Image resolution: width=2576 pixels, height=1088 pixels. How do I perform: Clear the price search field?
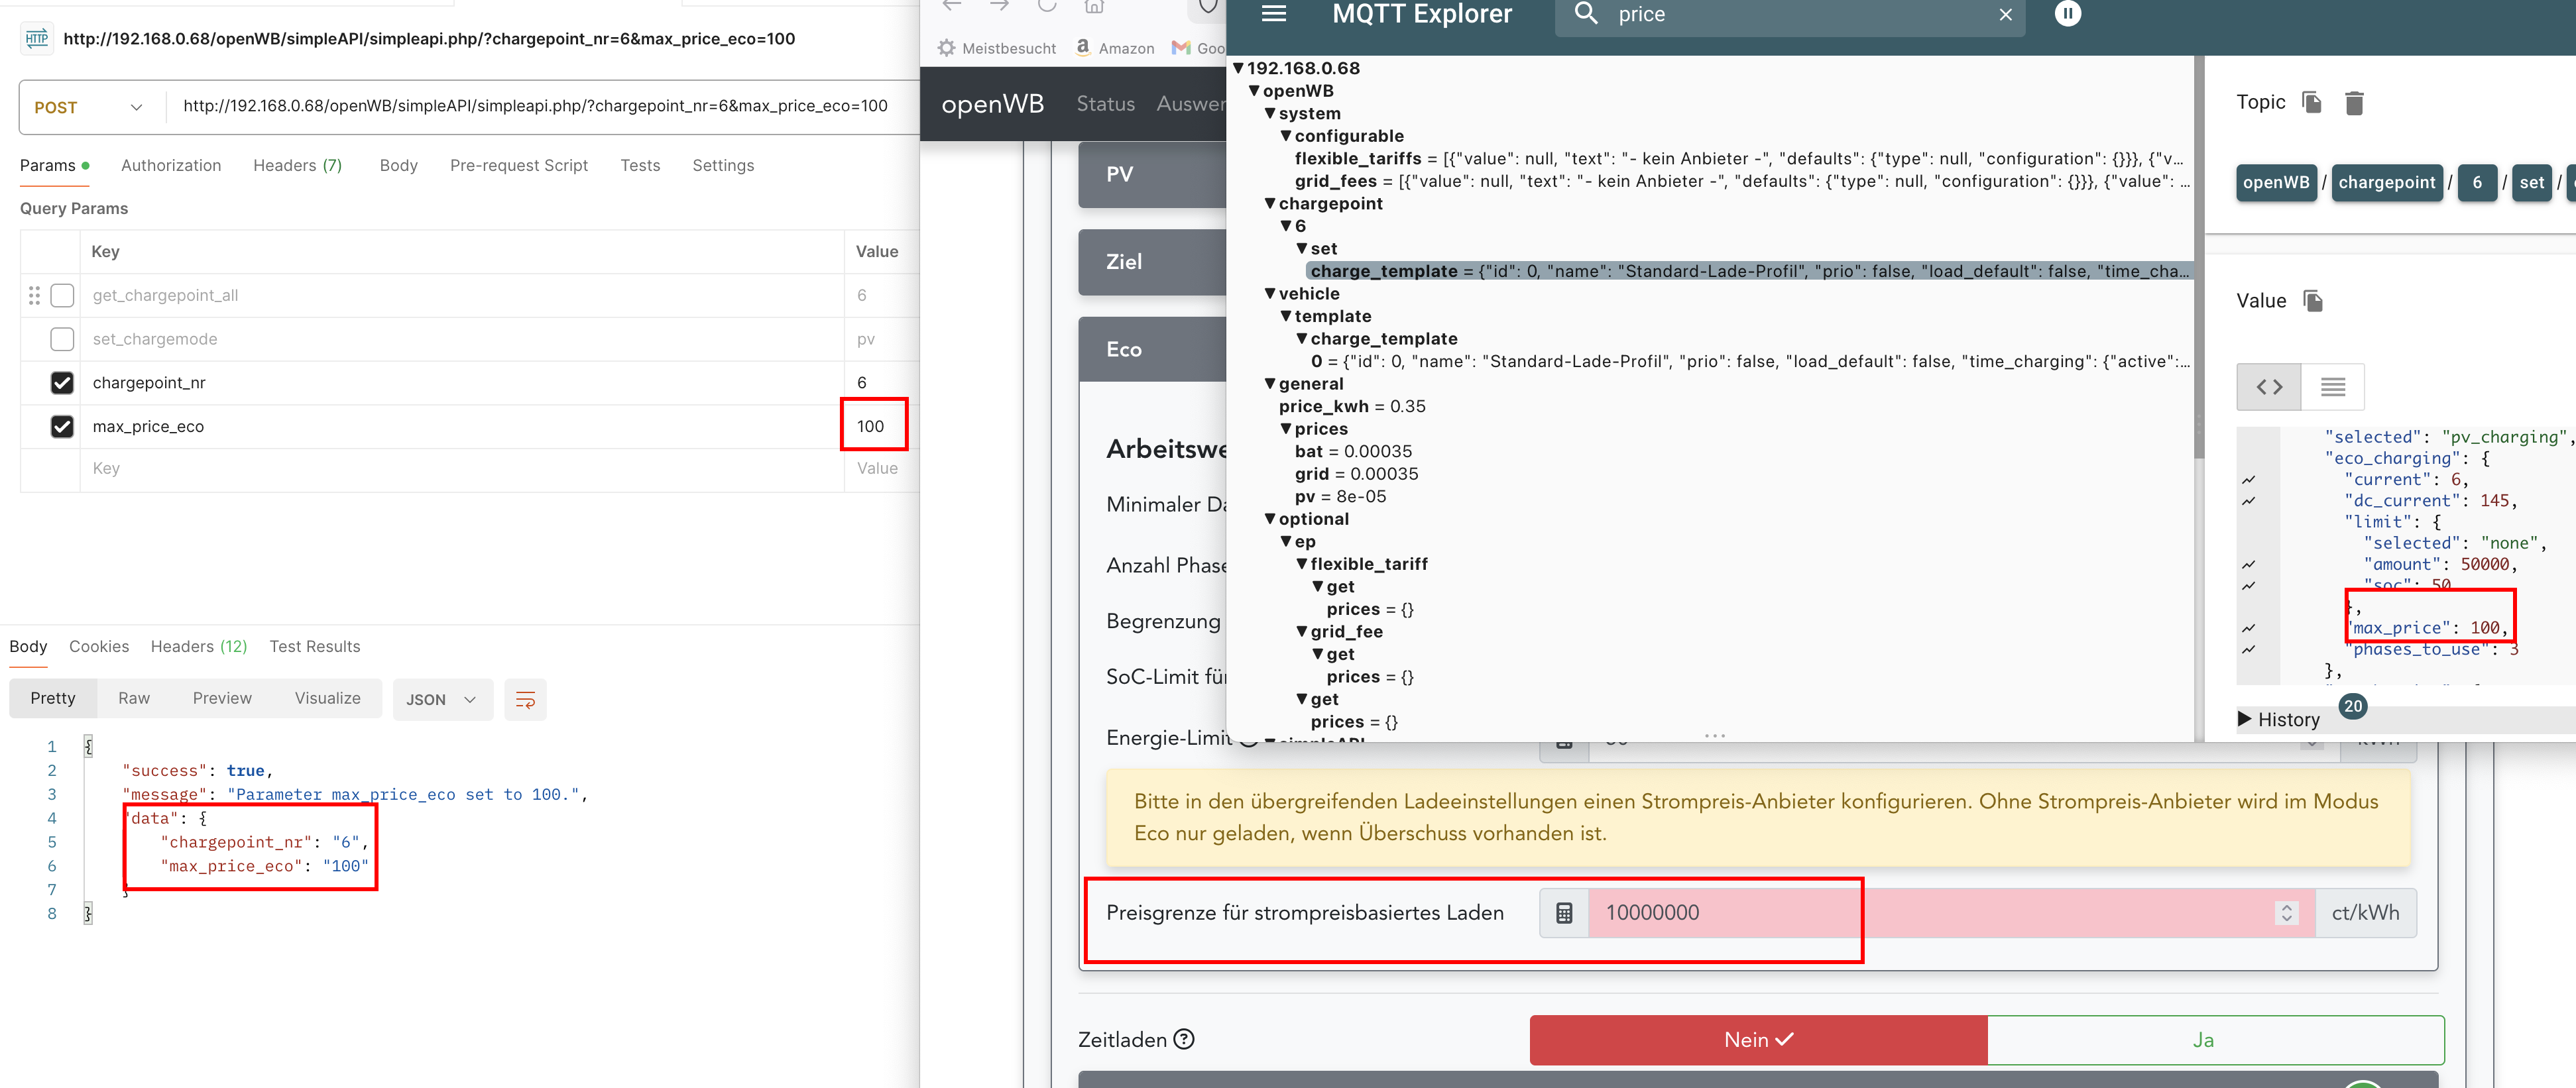[x=2005, y=15]
